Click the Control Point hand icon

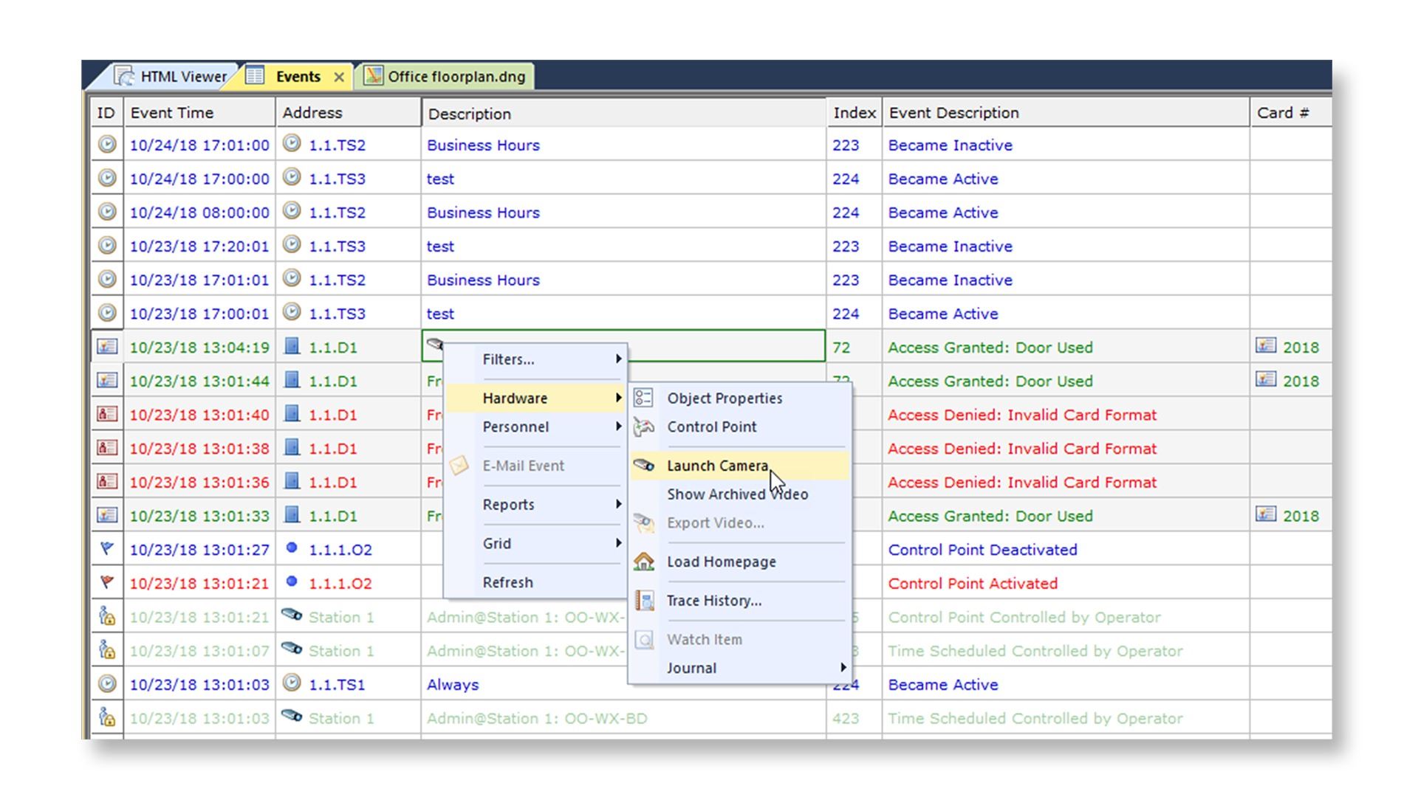(x=644, y=427)
